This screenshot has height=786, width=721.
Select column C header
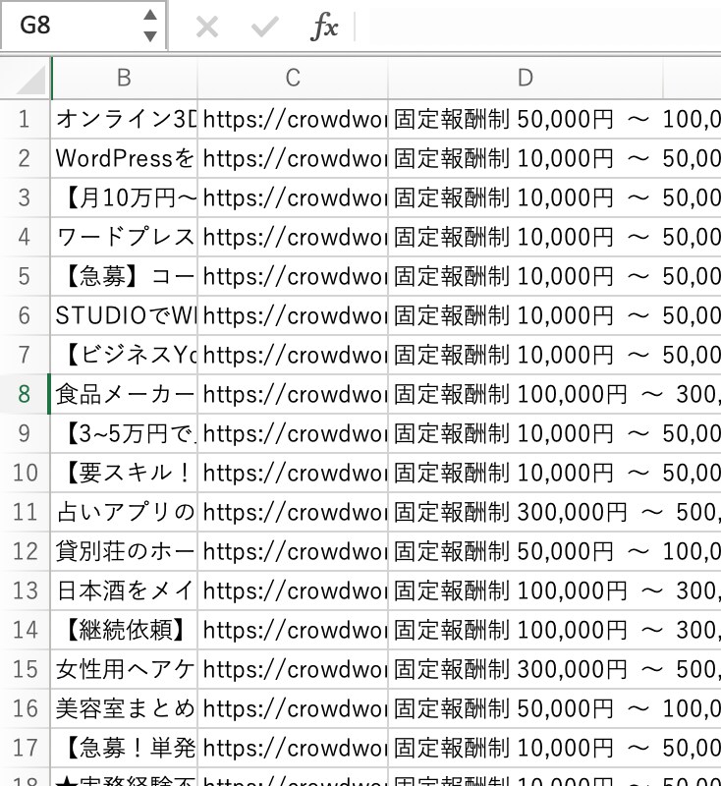pos(293,79)
